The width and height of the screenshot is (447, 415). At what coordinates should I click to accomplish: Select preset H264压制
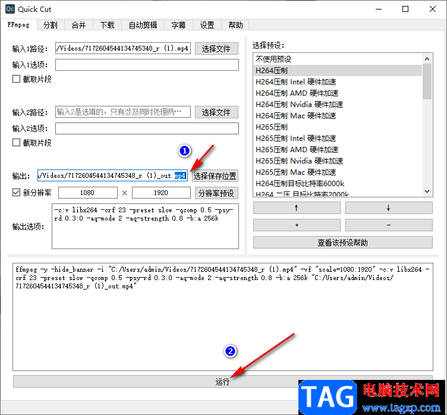point(338,70)
